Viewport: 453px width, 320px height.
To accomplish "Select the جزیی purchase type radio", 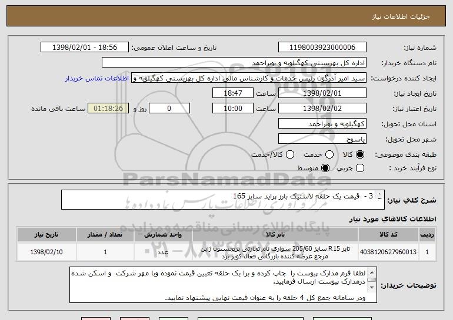I will pyautogui.click(x=360, y=168).
